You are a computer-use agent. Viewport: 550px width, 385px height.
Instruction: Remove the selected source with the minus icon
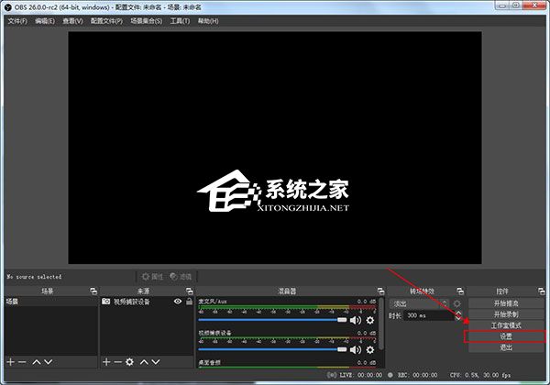pyautogui.click(x=118, y=362)
